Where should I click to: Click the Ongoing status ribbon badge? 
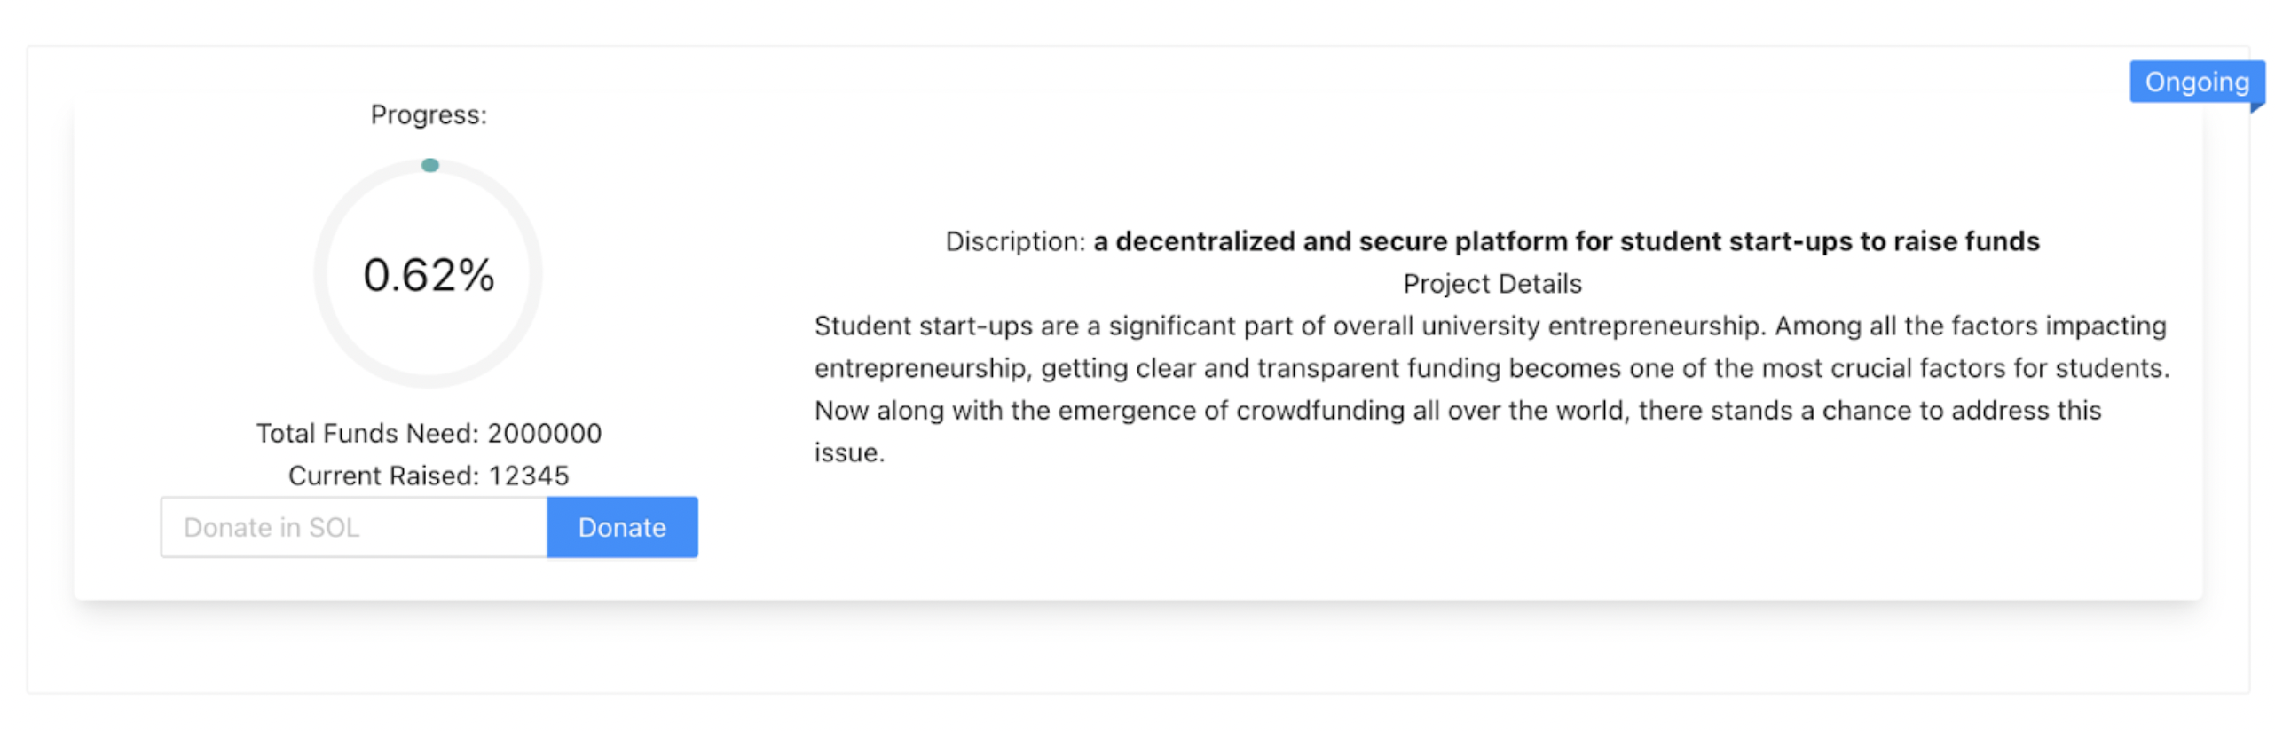click(x=2197, y=83)
